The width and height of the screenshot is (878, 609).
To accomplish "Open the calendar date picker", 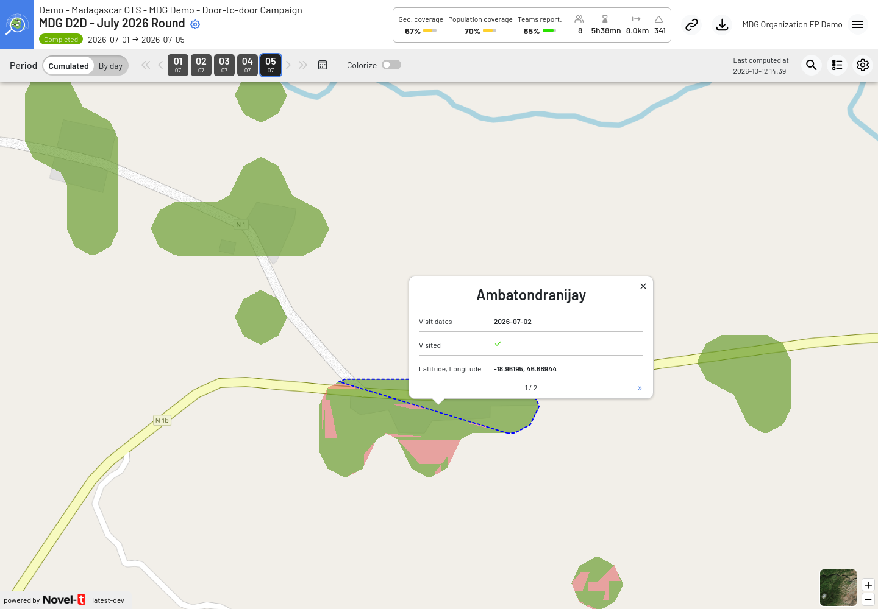I will click(323, 65).
